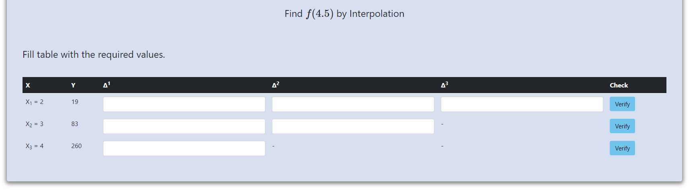Image resolution: width=695 pixels, height=193 pixels.
Task: Click the Δ³ input field in the X₁ = 2 row
Action: [x=522, y=104]
